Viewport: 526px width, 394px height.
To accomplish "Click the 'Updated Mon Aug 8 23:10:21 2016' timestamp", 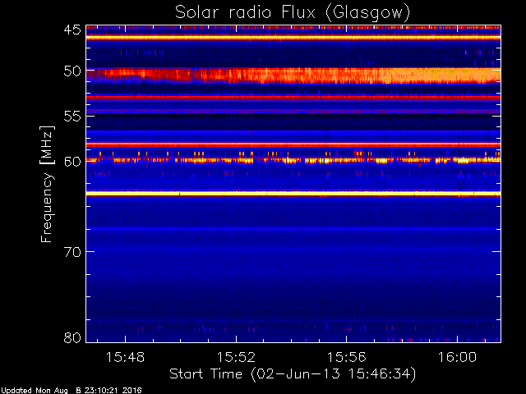I will coord(72,390).
